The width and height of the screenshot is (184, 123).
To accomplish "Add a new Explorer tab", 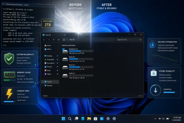I will pos(69,35).
